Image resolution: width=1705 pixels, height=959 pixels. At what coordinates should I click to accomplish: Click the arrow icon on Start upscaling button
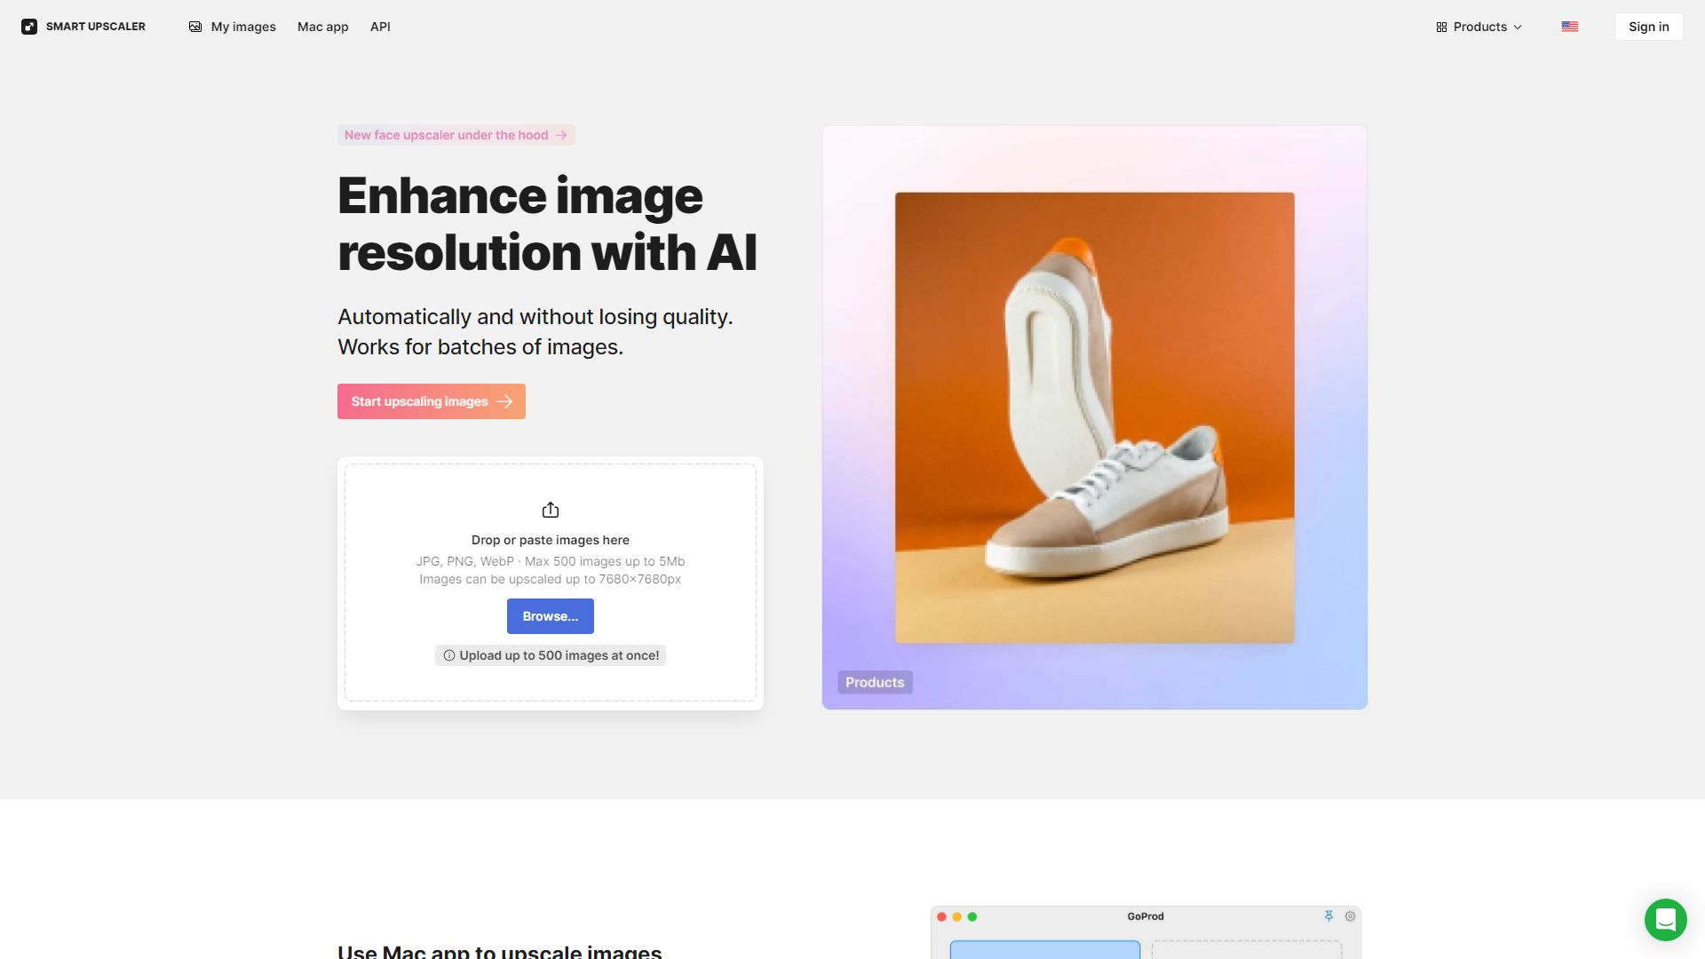pyautogui.click(x=506, y=400)
